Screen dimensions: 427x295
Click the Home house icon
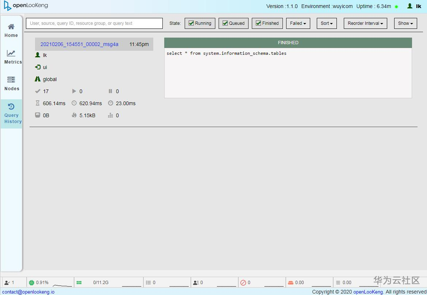coord(11,26)
